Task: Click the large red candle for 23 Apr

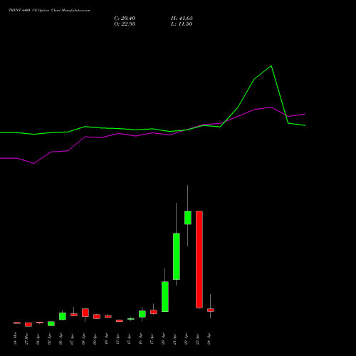Action: tap(199, 259)
